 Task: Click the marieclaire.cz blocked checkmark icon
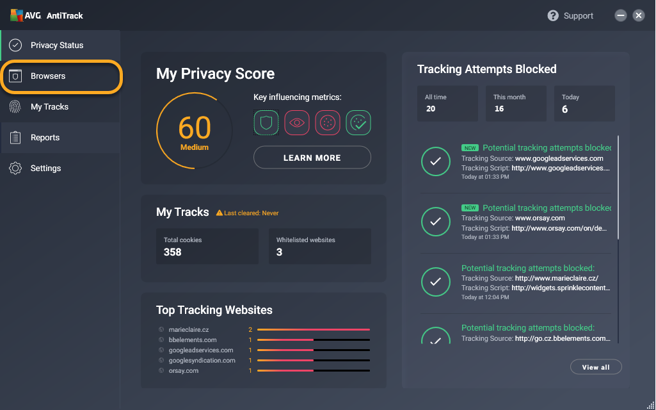pos(436,282)
